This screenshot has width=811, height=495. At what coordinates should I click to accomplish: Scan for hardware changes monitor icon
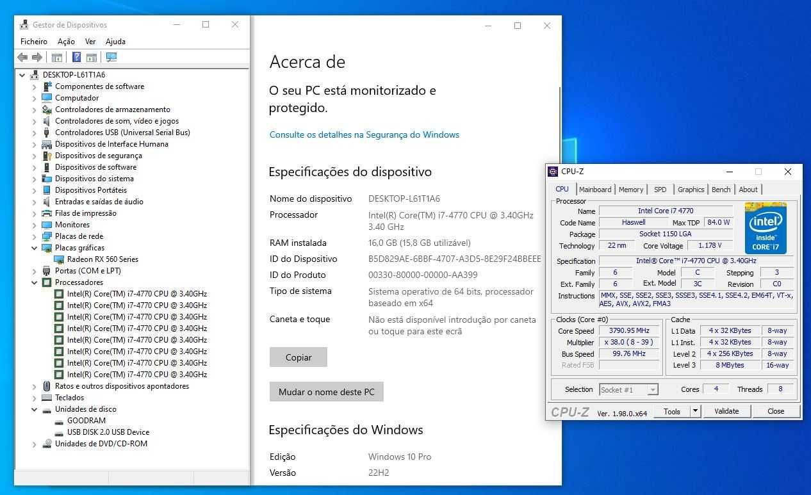(111, 57)
